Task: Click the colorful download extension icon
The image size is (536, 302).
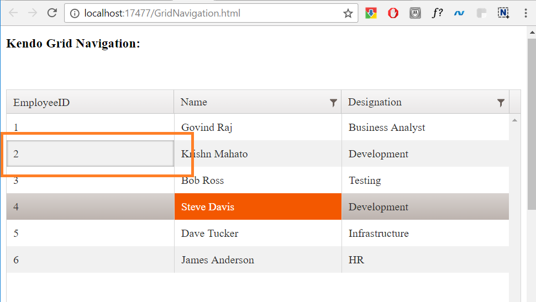Action: tap(371, 13)
